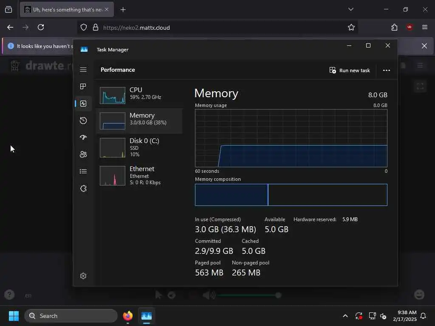Open tracking protection shield icon
Screen dimensions: 435x326
tap(84, 27)
